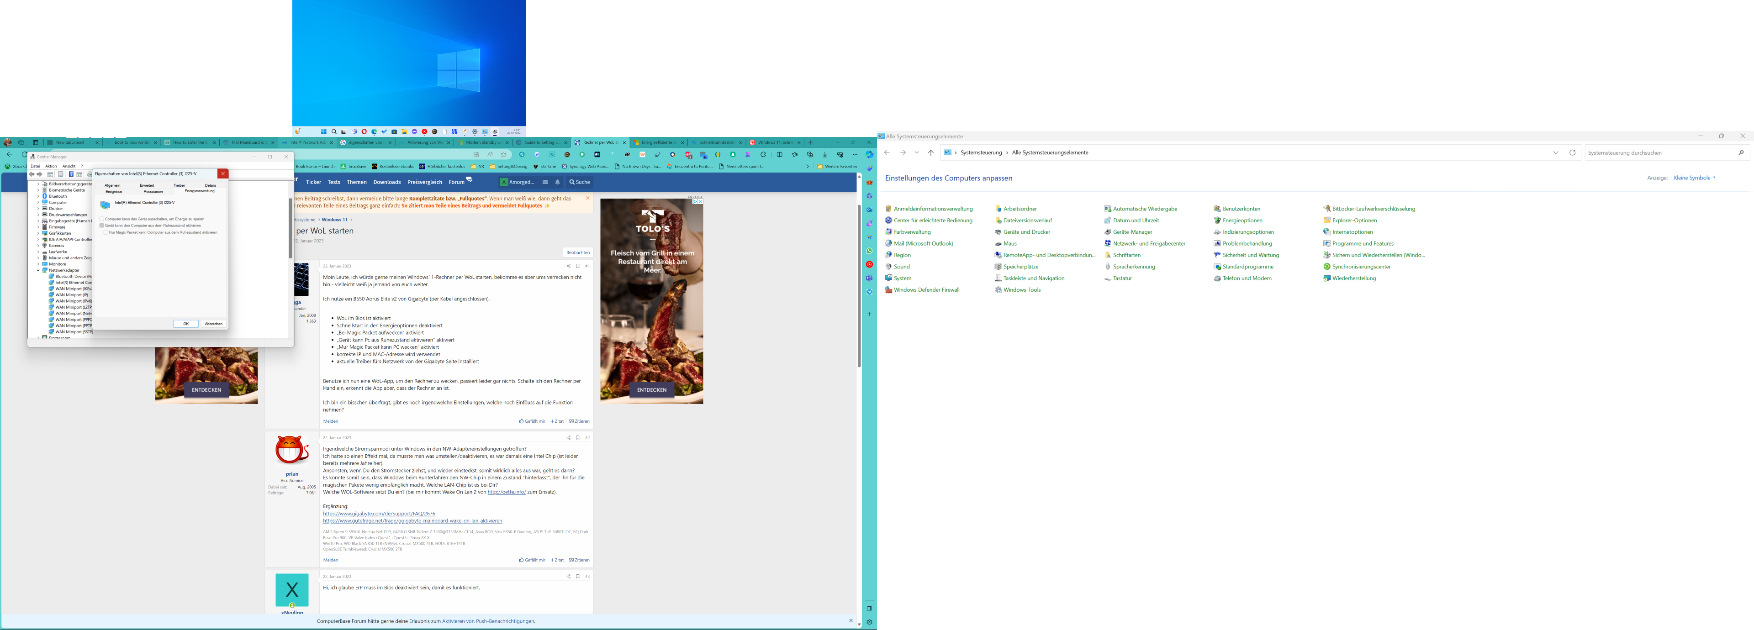This screenshot has height=630, width=1754.
Task: Toggle 'Gerät kann den Computer aktivieren' checkbox
Action: click(x=102, y=226)
